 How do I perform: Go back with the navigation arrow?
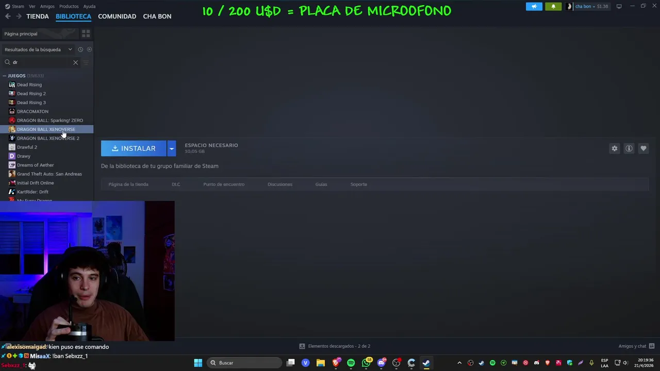coord(8,16)
